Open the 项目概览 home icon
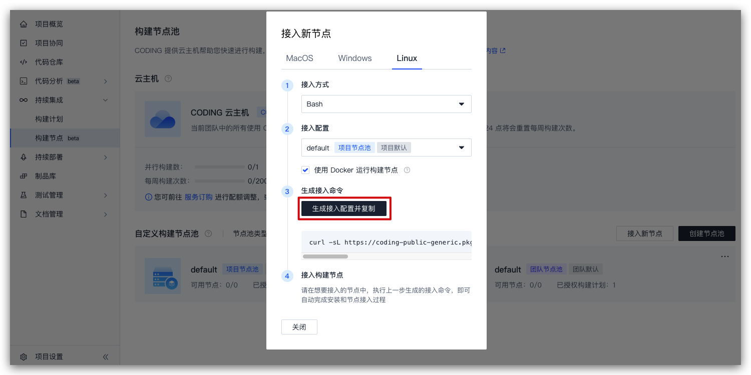Screen dimensions: 751x375 coord(24,24)
